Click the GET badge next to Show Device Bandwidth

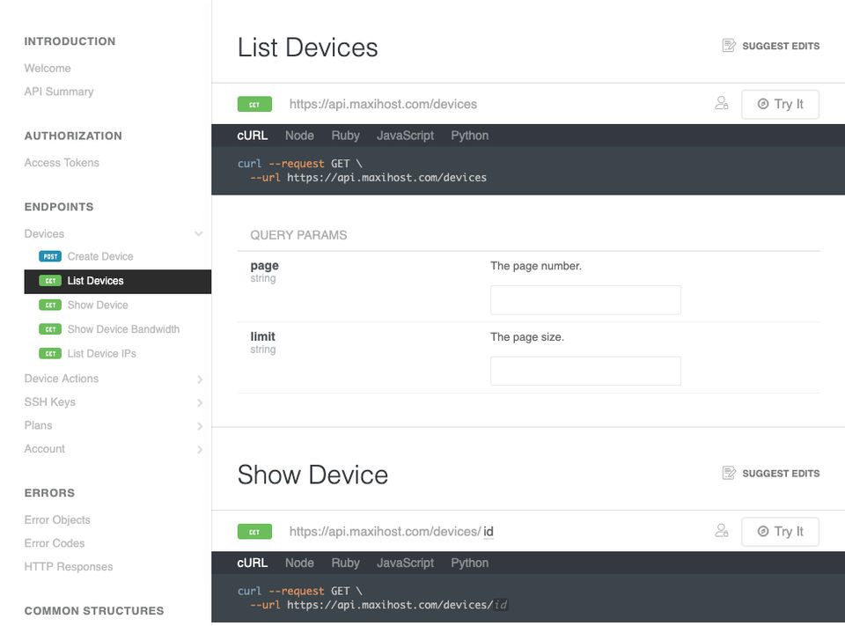pos(50,329)
